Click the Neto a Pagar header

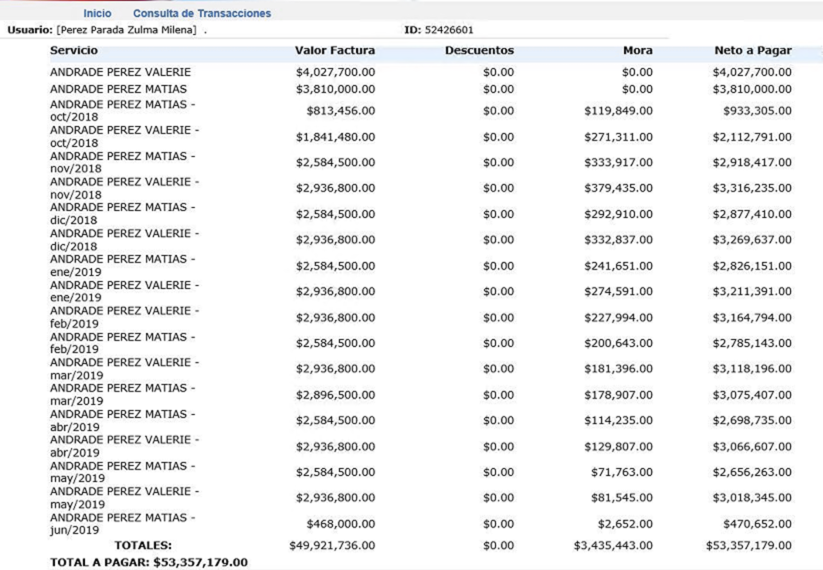pos(753,50)
